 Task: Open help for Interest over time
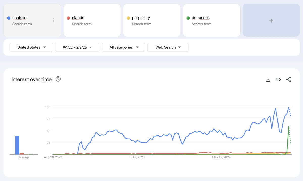(58, 79)
